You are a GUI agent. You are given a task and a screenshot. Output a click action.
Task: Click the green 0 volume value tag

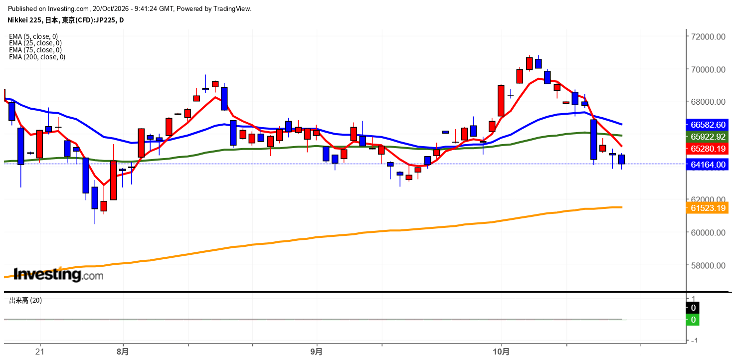[x=693, y=320]
